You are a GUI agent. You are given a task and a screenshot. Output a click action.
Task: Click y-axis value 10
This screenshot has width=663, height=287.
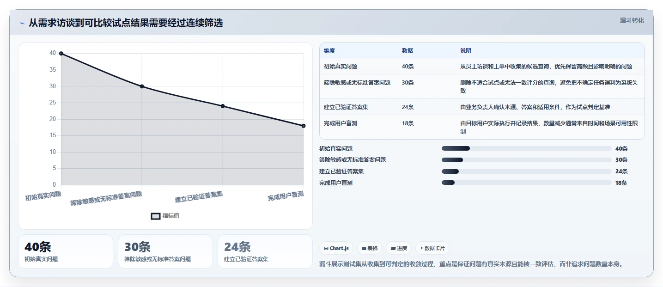pos(53,152)
